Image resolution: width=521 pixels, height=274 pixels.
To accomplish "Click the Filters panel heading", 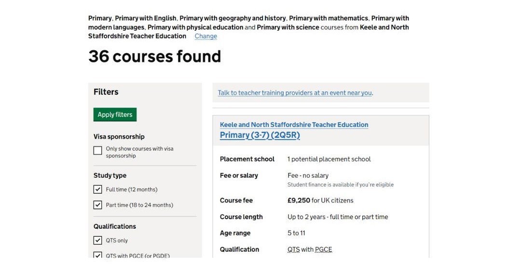I will 106,92.
